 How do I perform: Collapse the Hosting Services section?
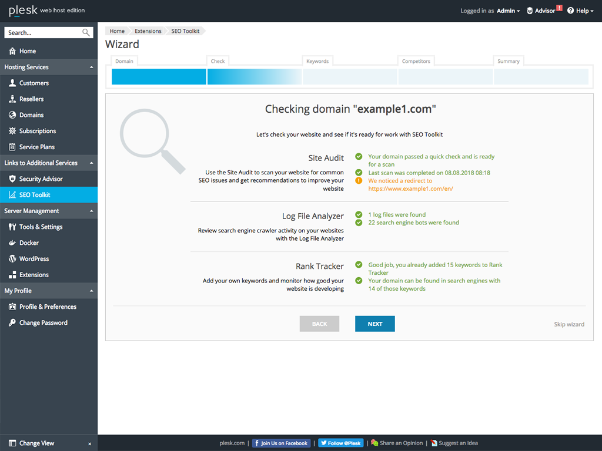tap(91, 67)
